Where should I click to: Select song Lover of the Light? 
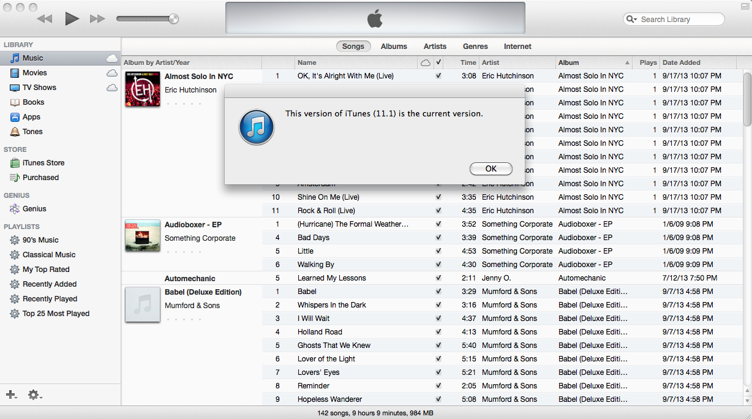[x=326, y=359]
